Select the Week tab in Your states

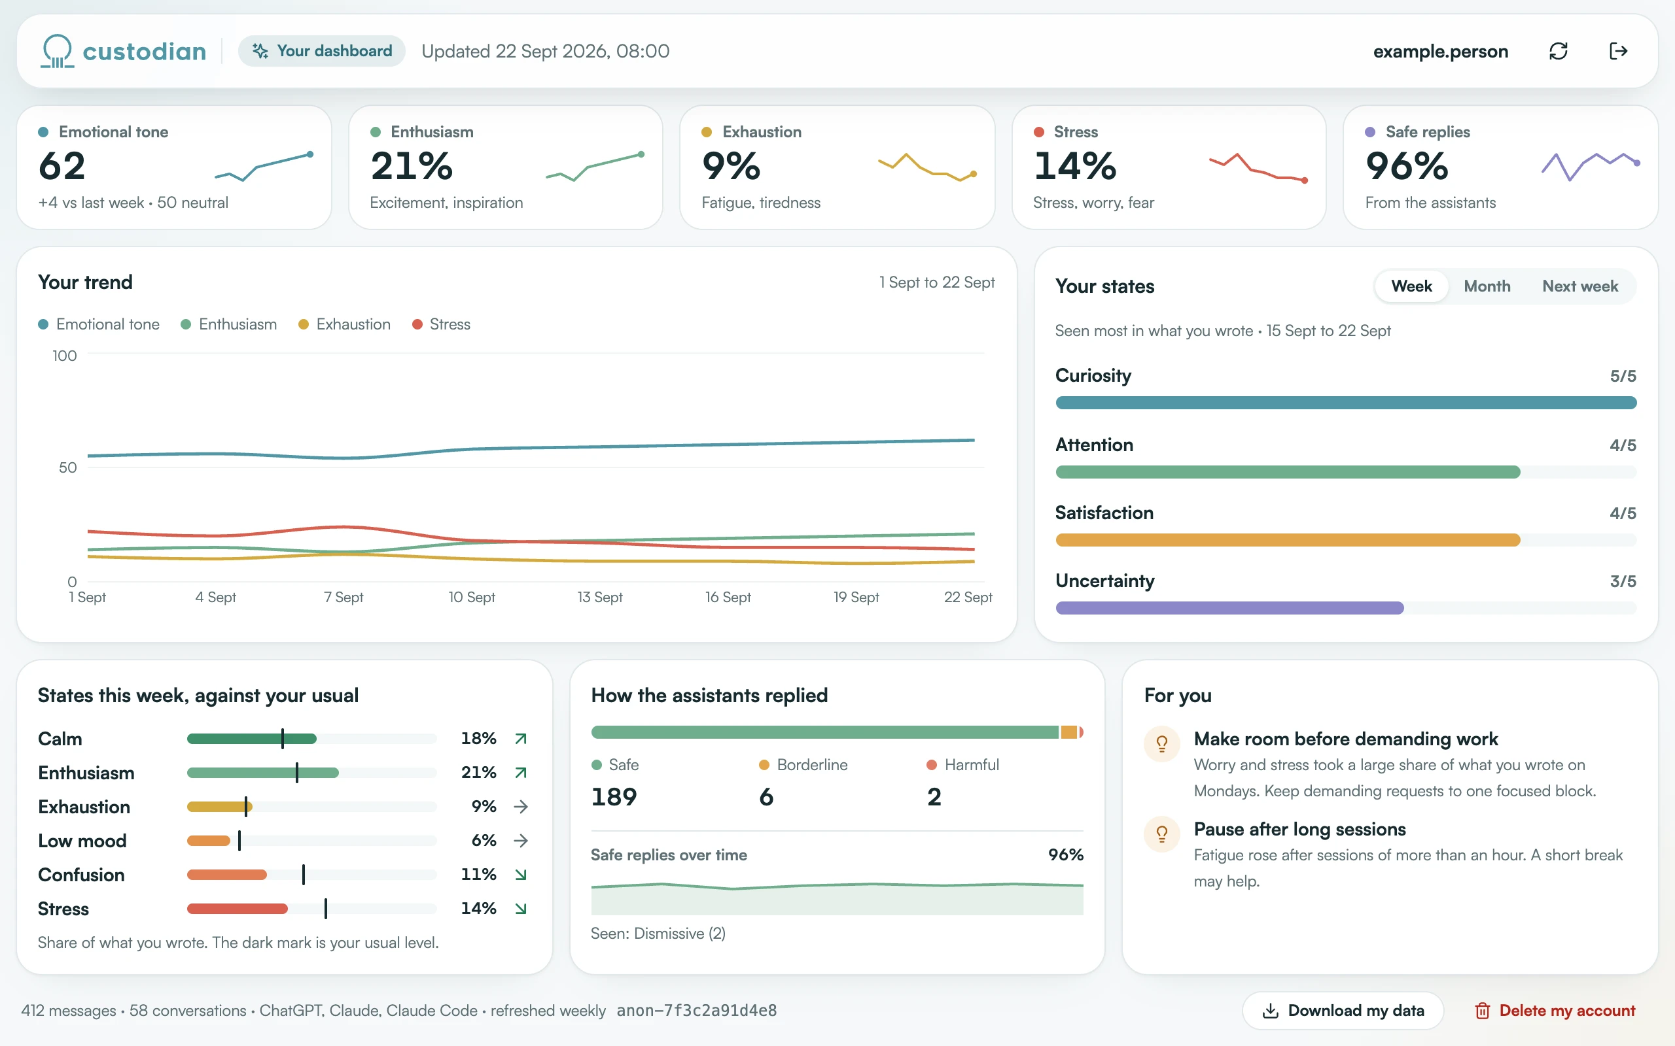point(1411,286)
